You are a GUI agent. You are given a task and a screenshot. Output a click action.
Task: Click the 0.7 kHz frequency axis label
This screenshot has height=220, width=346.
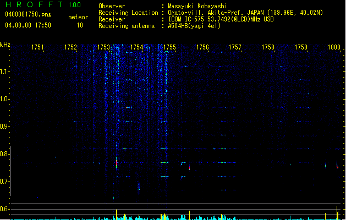(x=4, y=182)
